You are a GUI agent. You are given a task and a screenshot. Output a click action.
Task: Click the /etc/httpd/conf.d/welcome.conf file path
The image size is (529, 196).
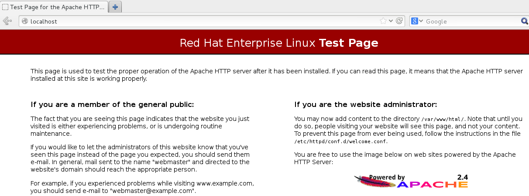(340, 141)
